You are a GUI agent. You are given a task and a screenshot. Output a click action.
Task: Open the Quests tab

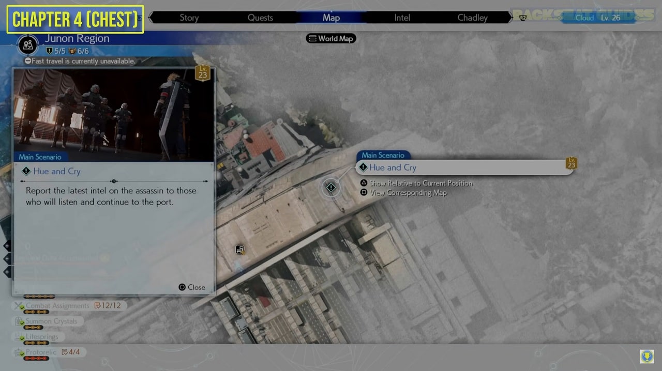(260, 18)
